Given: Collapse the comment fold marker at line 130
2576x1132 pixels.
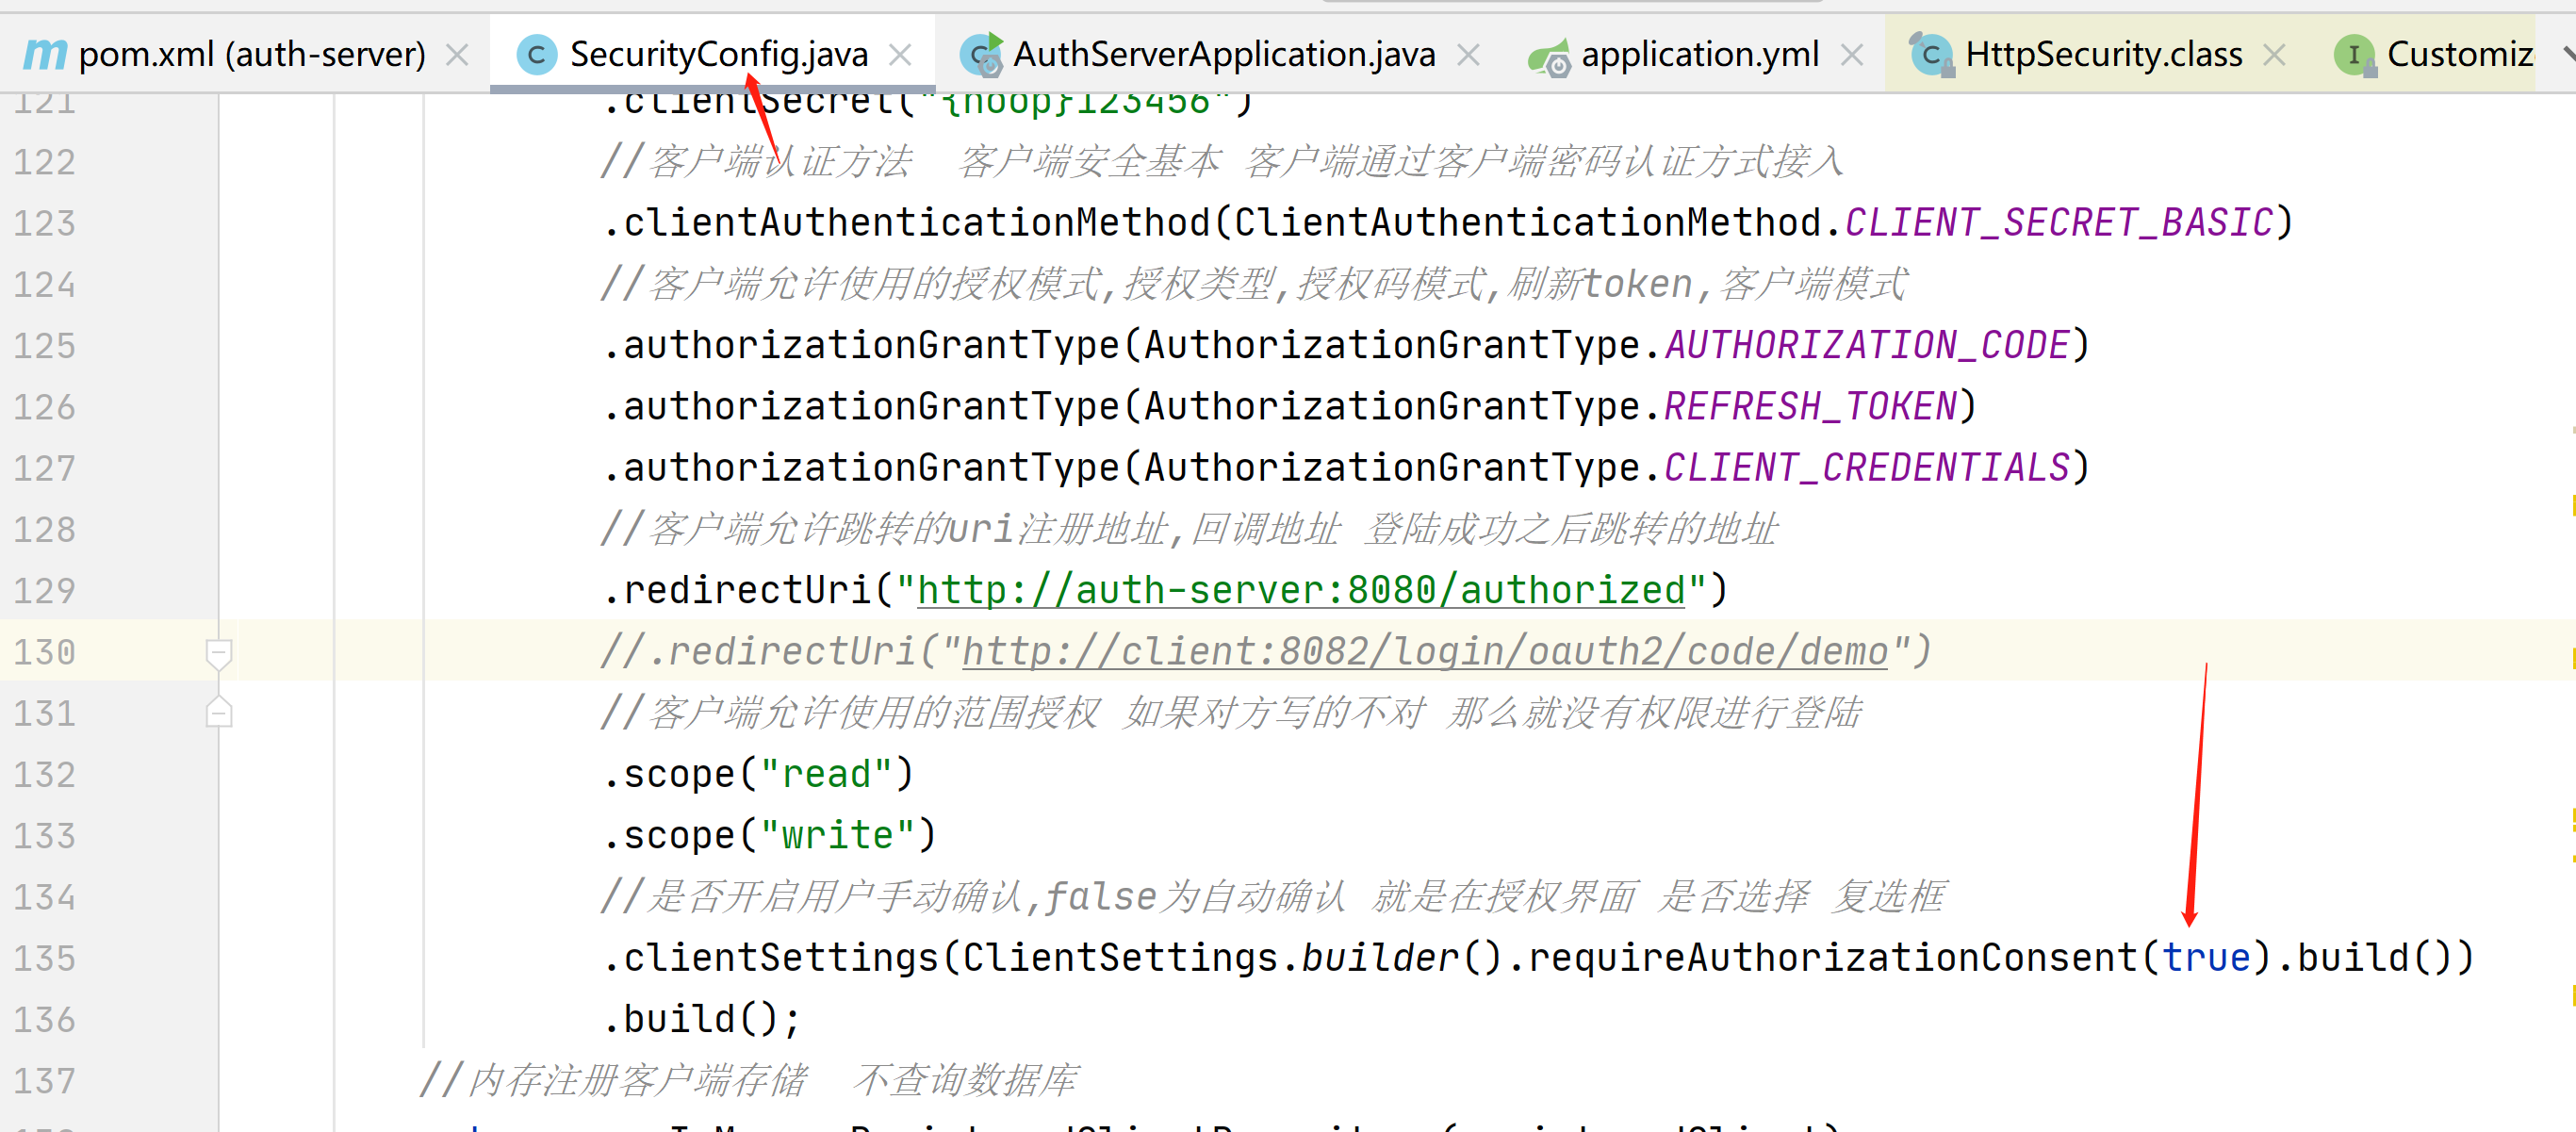Looking at the screenshot, I should [218, 652].
